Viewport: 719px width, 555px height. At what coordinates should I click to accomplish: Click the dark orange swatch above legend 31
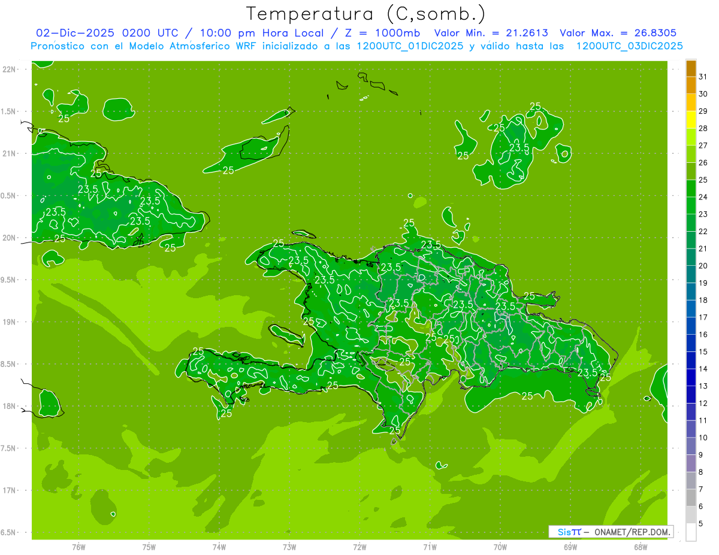[691, 68]
